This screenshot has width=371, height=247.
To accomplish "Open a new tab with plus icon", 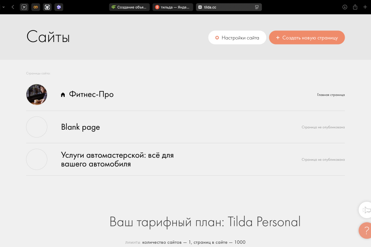I will tap(365, 7).
